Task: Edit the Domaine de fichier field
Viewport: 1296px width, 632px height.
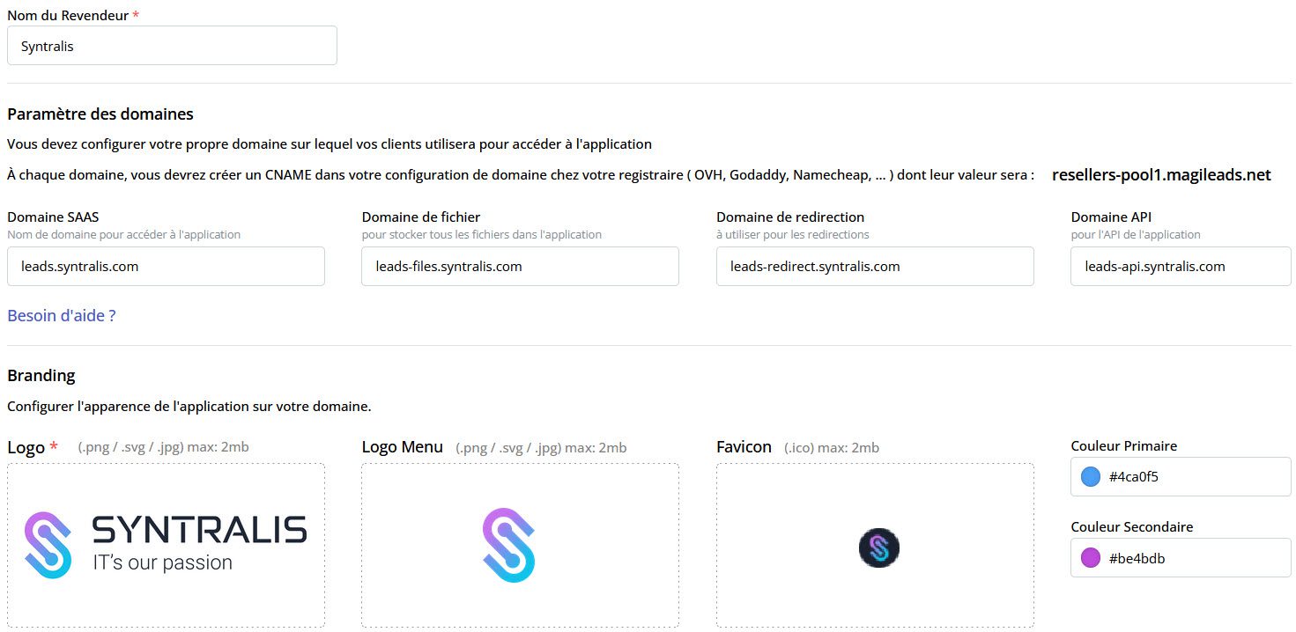Action: [x=520, y=267]
